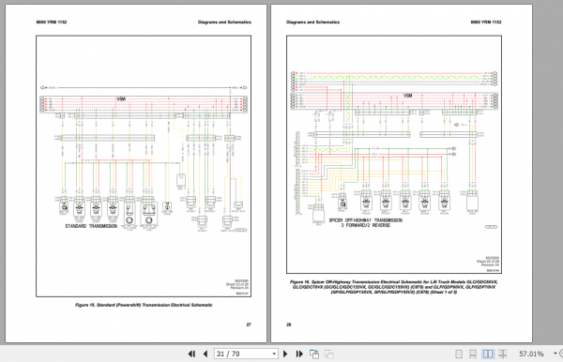Screen dimensions: 563x362
Task: Click the STANDARD TRANSMISSION label in schematic
Action: coord(91,226)
